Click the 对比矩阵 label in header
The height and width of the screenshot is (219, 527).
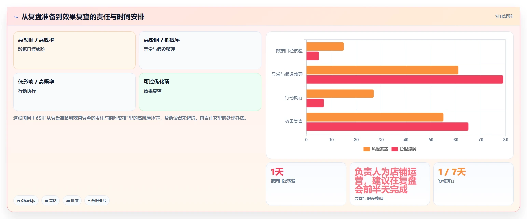504,16
